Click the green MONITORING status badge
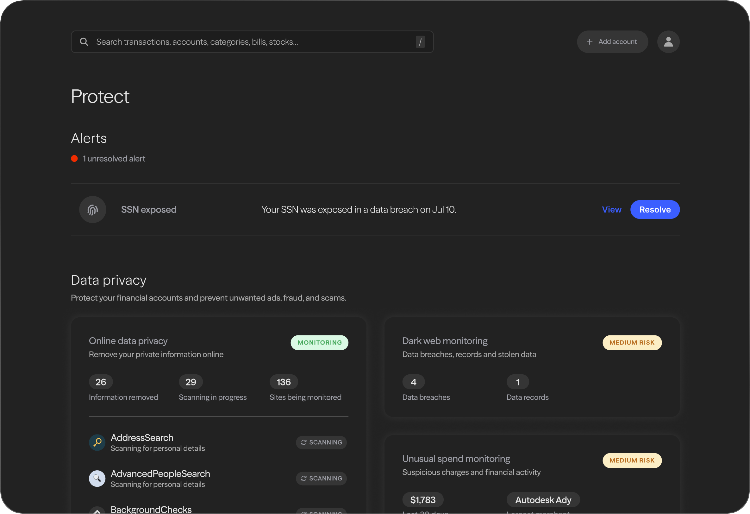Viewport: 750px width, 514px height. (319, 342)
